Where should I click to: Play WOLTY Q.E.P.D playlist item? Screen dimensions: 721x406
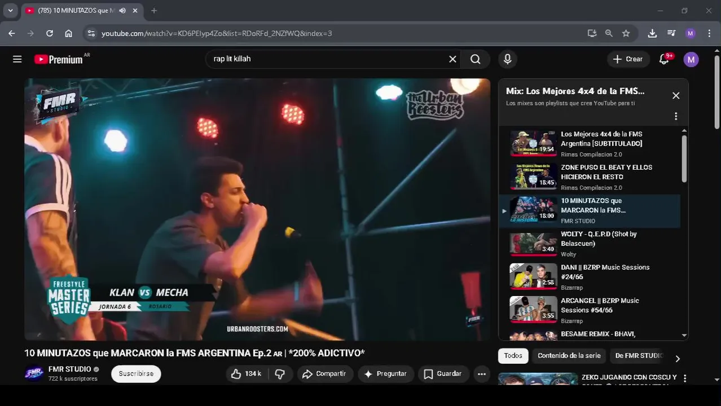(590, 244)
